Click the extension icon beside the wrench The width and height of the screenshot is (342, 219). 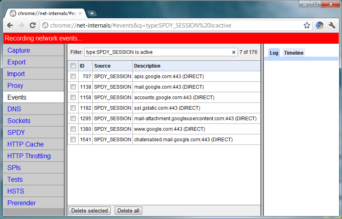pos(320,26)
